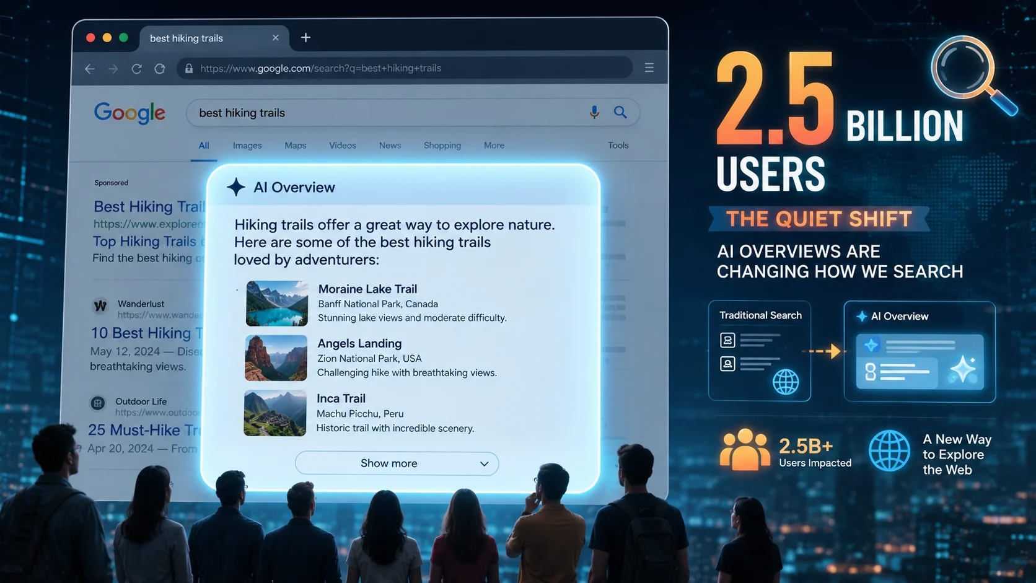Click the "Outdoor Life" site name
1036x583 pixels.
(141, 401)
